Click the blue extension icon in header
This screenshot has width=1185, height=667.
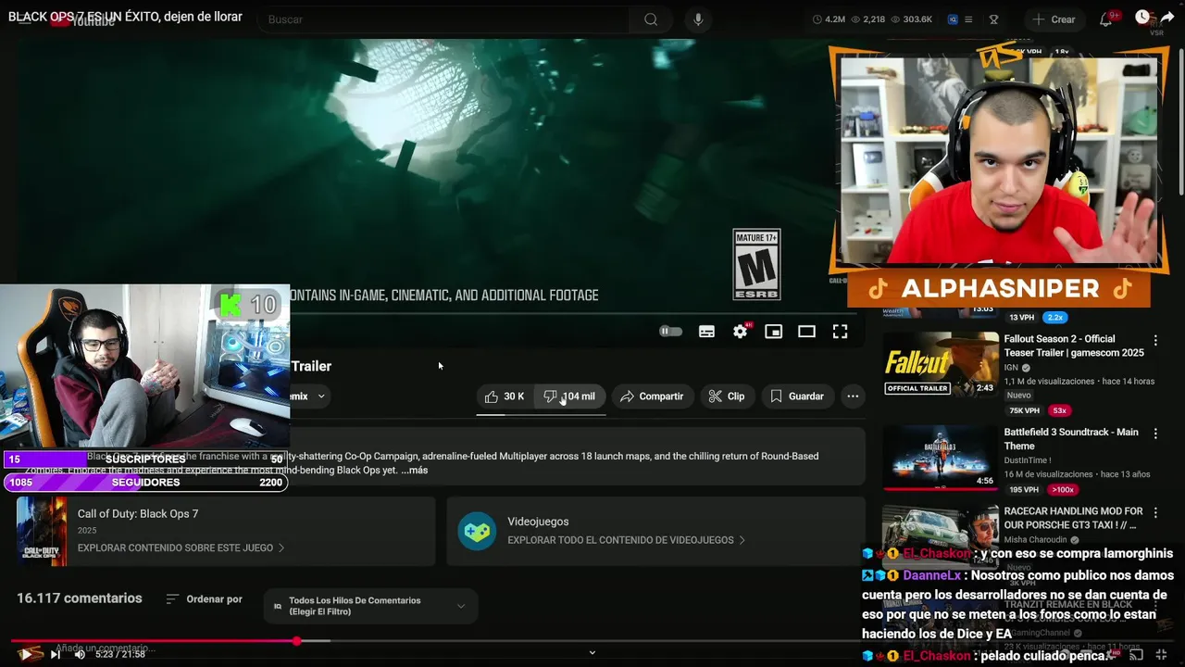pyautogui.click(x=953, y=19)
